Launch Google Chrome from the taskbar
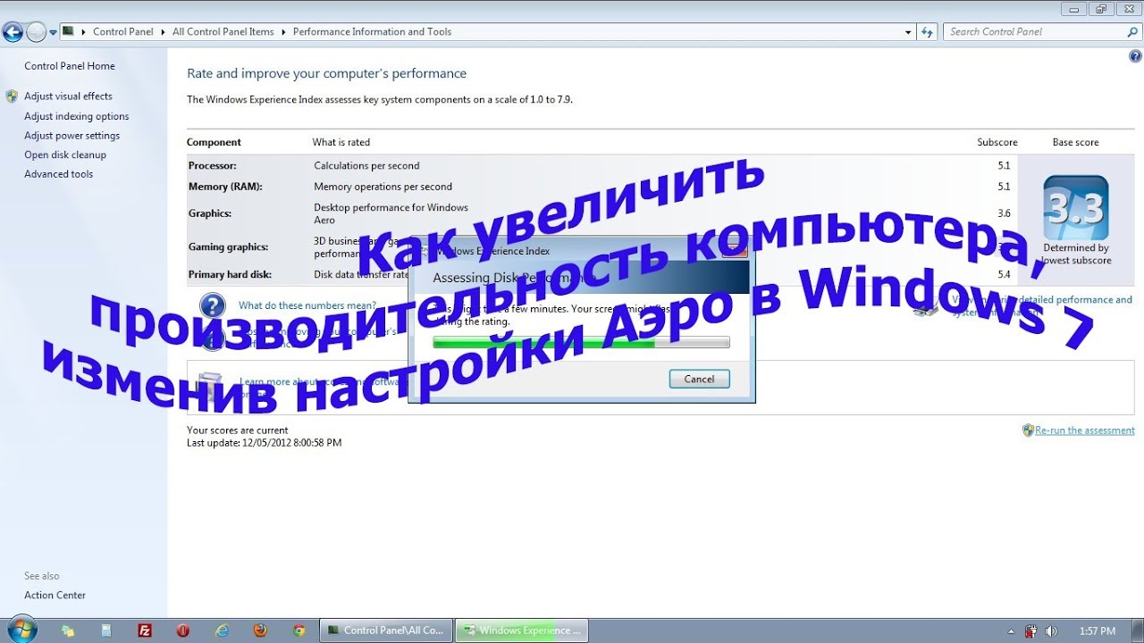This screenshot has height=643, width=1144. click(299, 630)
